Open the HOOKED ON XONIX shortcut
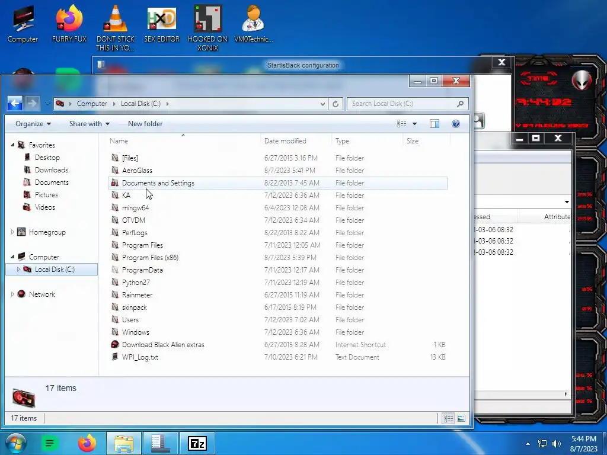 (x=207, y=28)
